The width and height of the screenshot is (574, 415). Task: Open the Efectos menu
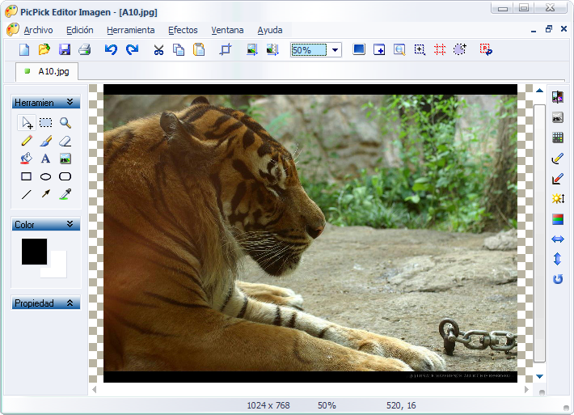click(183, 30)
